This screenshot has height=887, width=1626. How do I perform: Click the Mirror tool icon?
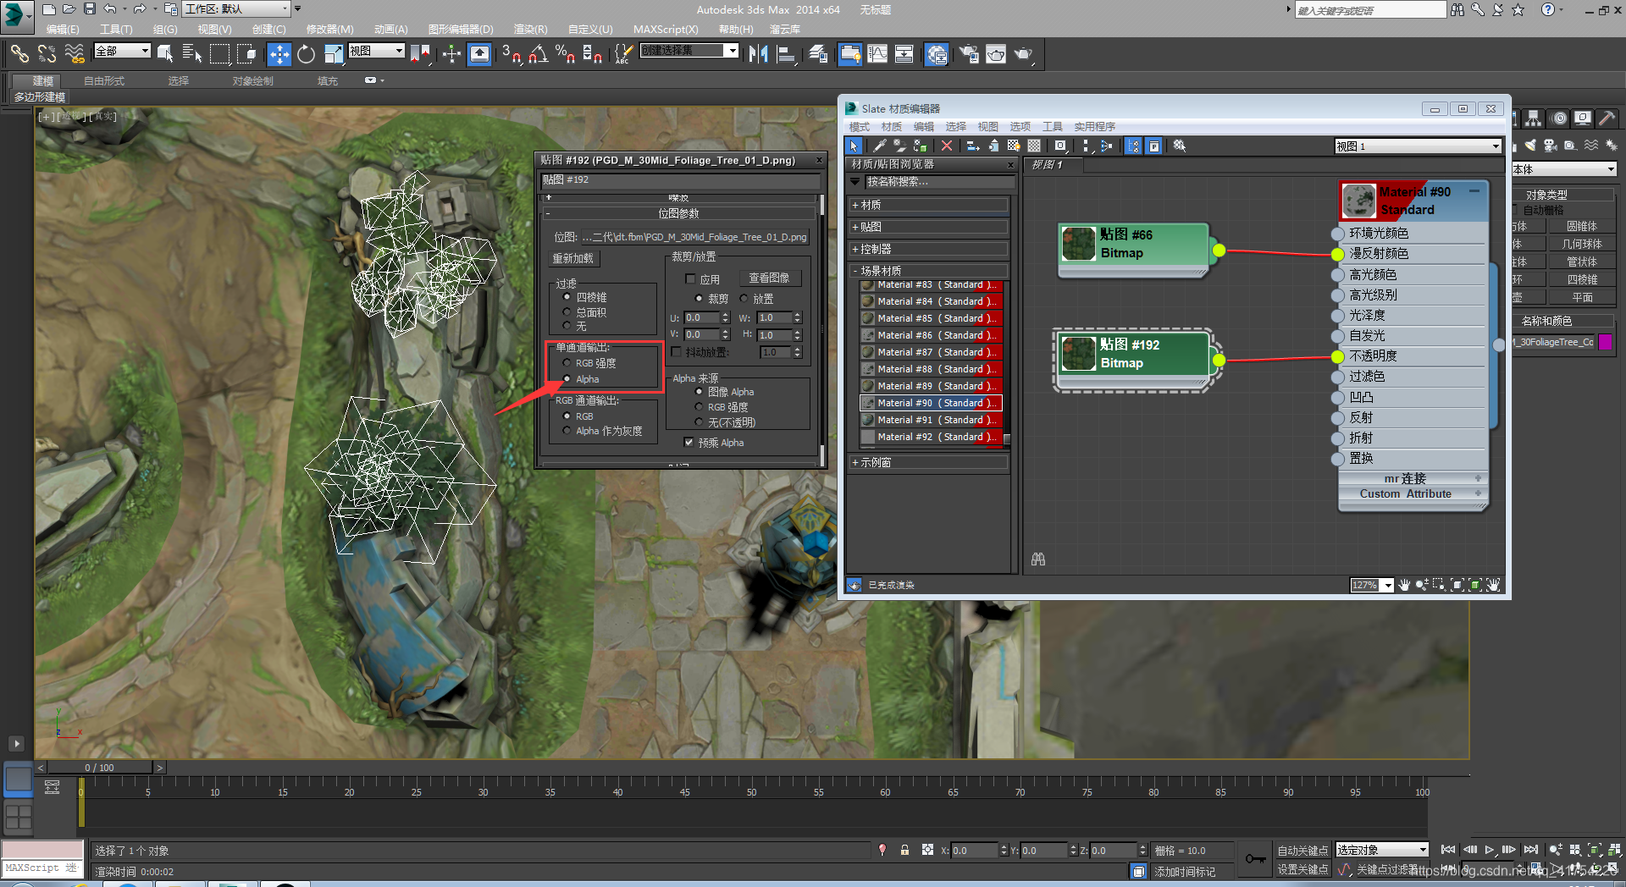[759, 54]
